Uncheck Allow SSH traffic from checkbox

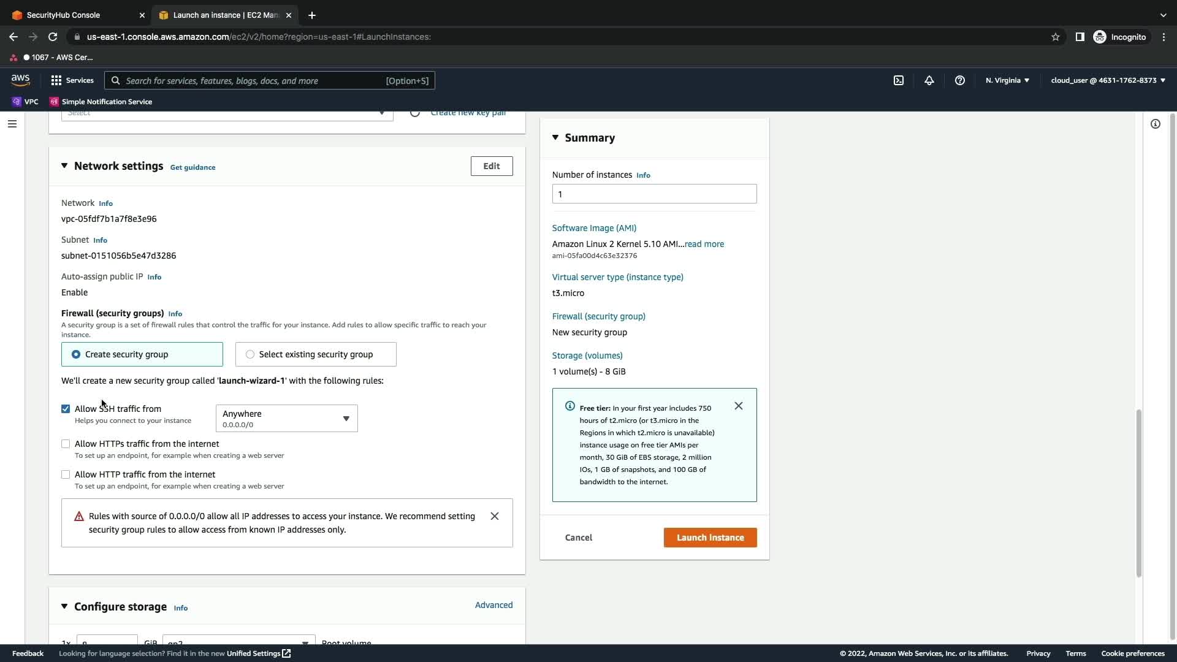(66, 409)
